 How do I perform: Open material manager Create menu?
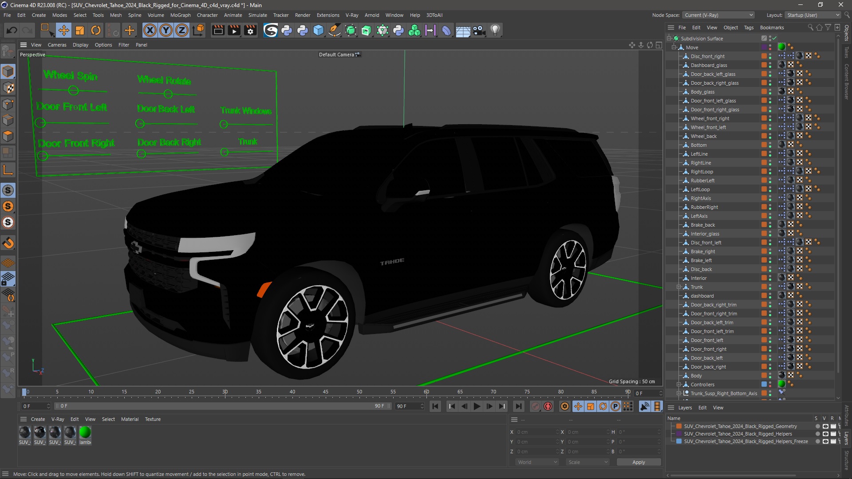[x=38, y=419]
